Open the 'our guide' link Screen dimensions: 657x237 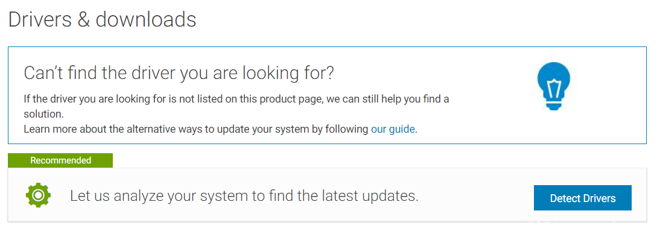393,129
